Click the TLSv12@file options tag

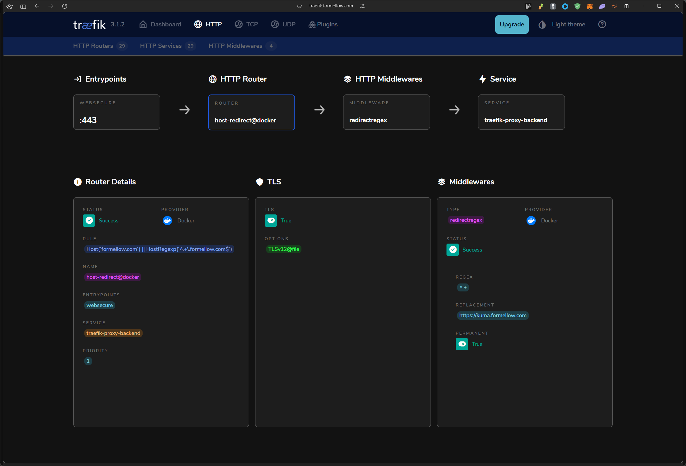(284, 249)
